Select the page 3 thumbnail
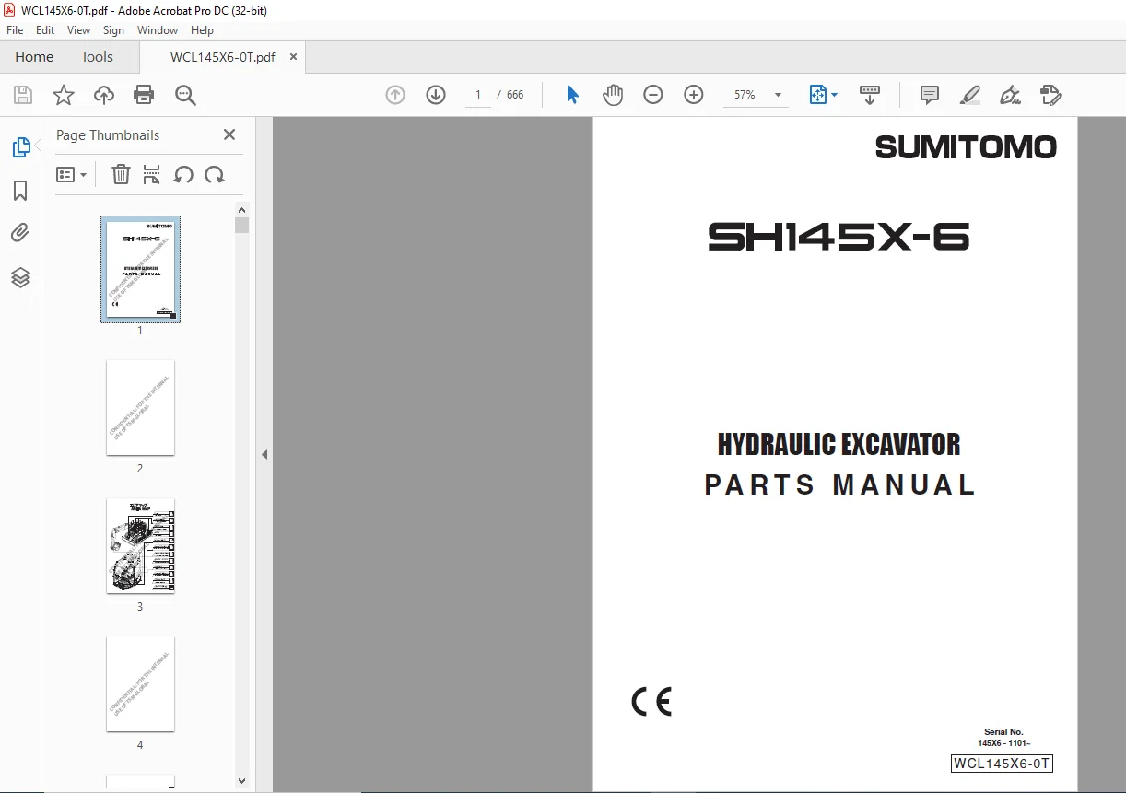Image resolution: width=1126 pixels, height=793 pixels. (x=140, y=545)
